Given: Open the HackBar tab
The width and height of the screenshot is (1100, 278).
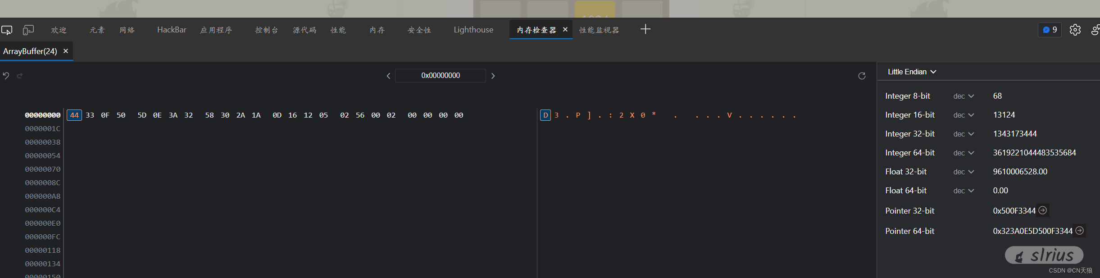Looking at the screenshot, I should click(172, 30).
